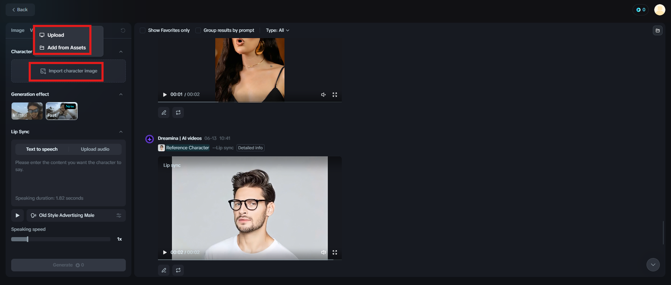This screenshot has height=285, width=671.
Task: Switch to the Text to speech tab
Action: click(x=42, y=149)
